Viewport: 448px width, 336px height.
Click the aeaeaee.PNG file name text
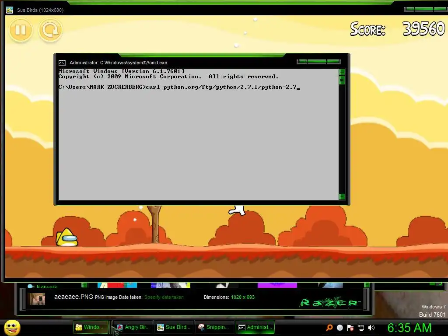point(73,297)
